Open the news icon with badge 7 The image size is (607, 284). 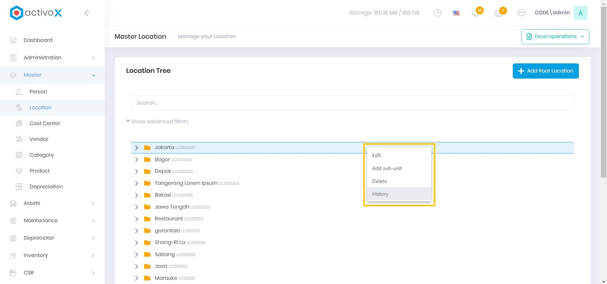499,13
